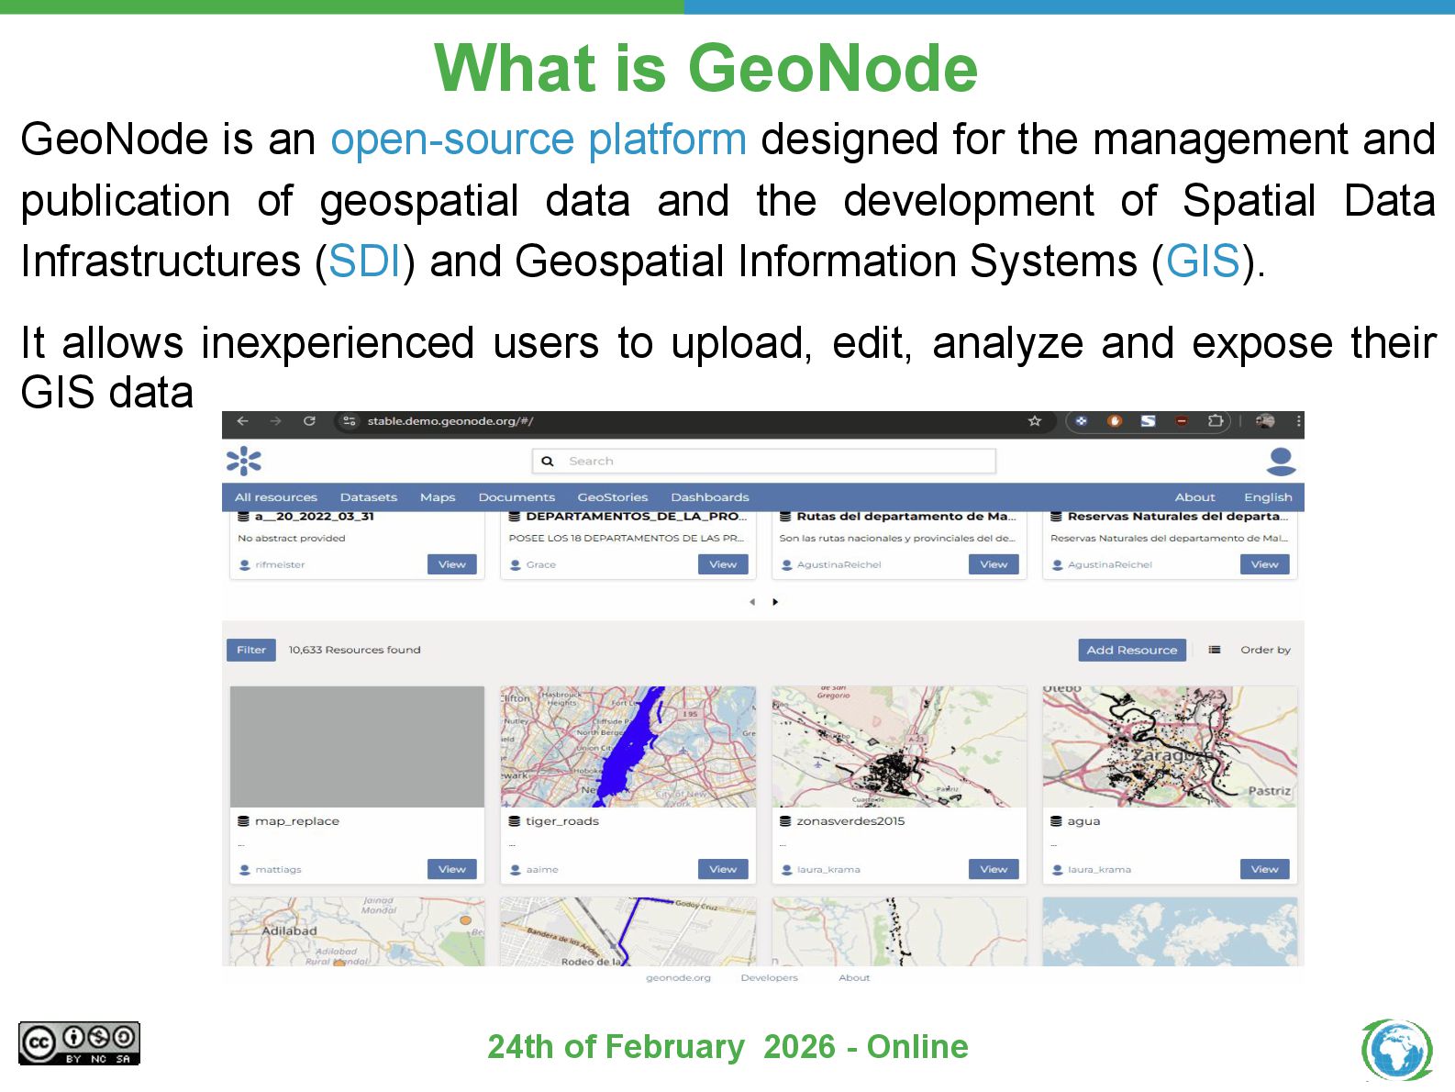Open the Adilabad map thumbnail
Screen dimensions: 1455x1092
(x=357, y=931)
